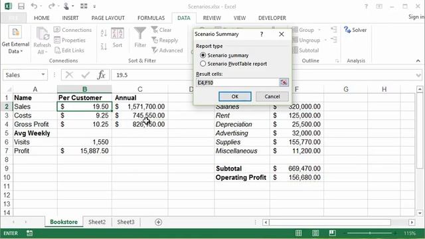Click the Ungroup outline button
The image size is (425, 239).
tap(307, 40)
